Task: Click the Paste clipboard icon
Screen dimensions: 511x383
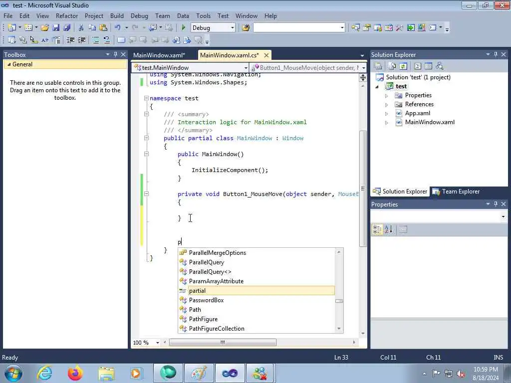Action: coord(103,28)
